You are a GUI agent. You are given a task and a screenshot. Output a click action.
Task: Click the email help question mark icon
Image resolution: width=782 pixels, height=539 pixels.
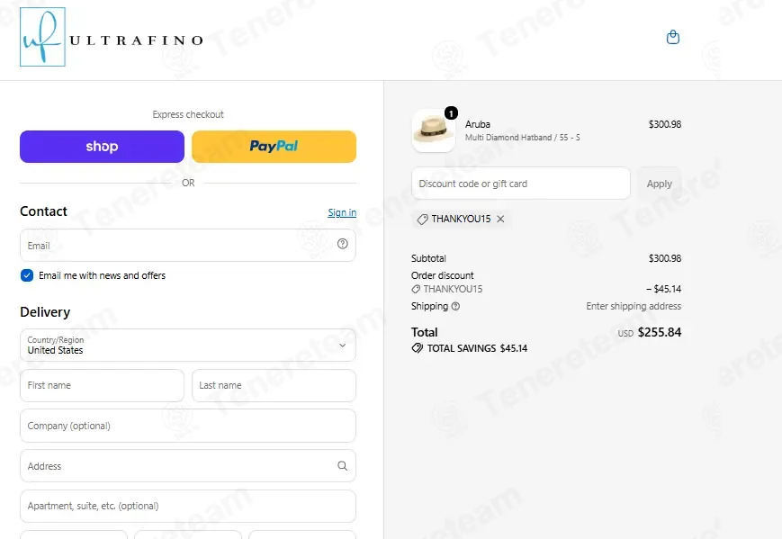[343, 244]
